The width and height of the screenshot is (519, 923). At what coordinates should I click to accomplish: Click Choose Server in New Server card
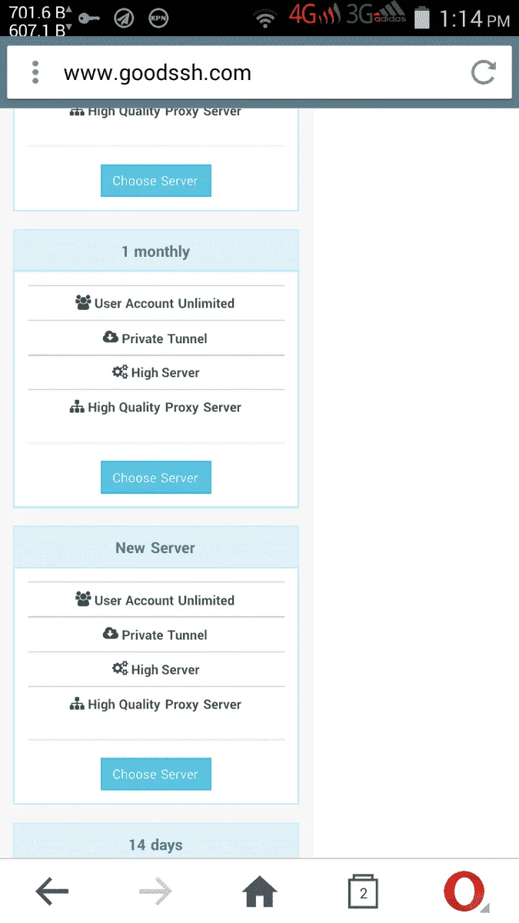[x=155, y=774]
